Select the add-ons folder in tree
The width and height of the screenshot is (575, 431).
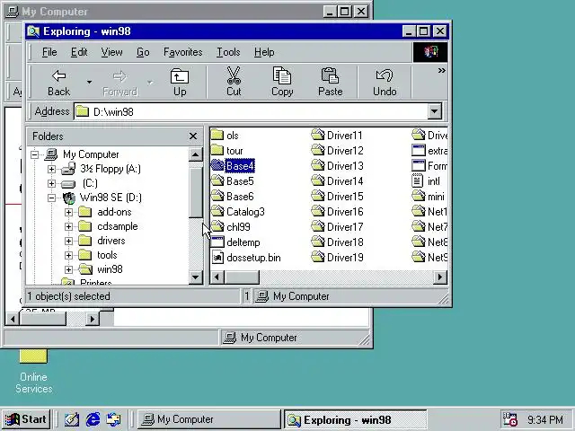tap(114, 212)
